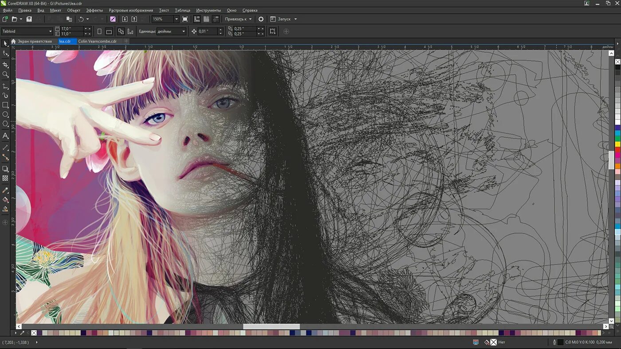Toggle Current page layout button
This screenshot has height=349, width=621.
coord(130,31)
